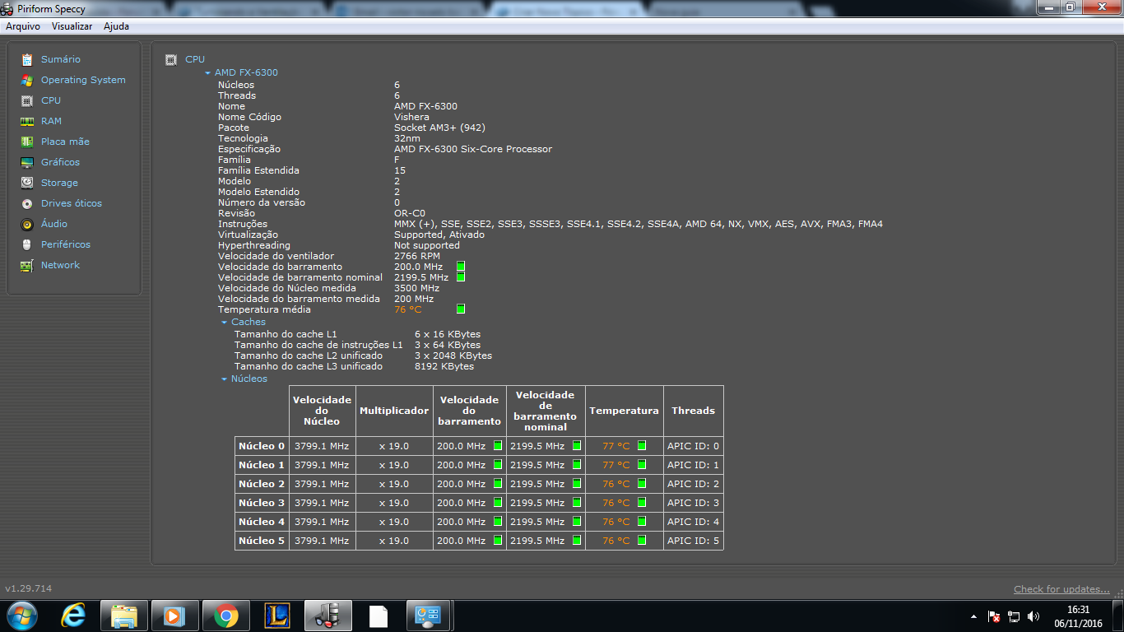Click Núcleo 2 nominal bus green indicator
This screenshot has width=1124, height=632.
pyautogui.click(x=577, y=483)
